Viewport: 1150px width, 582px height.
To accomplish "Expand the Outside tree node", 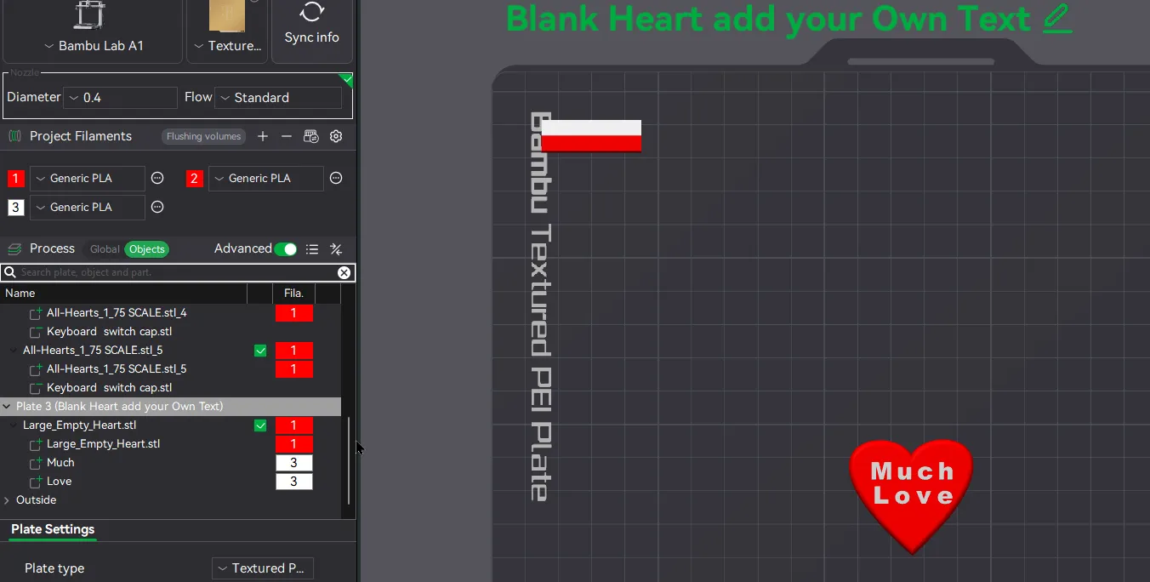I will tap(7, 500).
